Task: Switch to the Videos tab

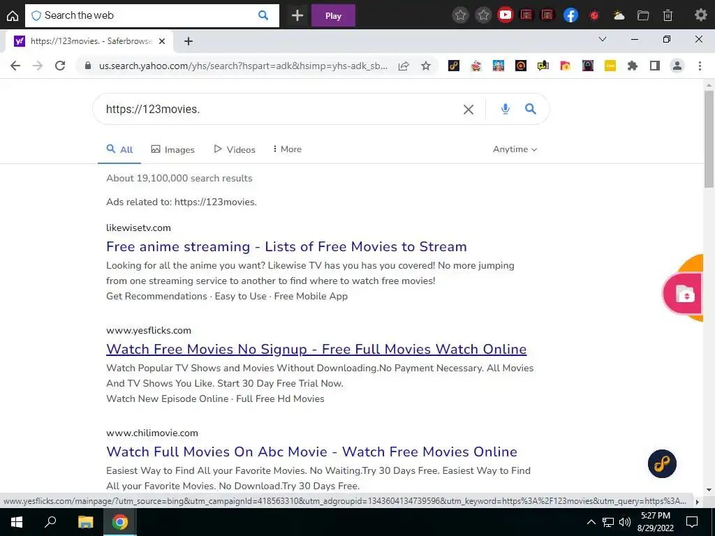Action: pyautogui.click(x=235, y=149)
